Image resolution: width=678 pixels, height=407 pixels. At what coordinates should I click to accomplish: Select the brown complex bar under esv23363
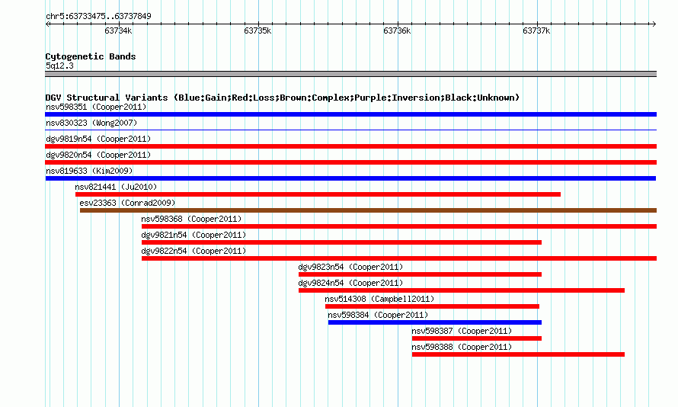[x=369, y=210]
